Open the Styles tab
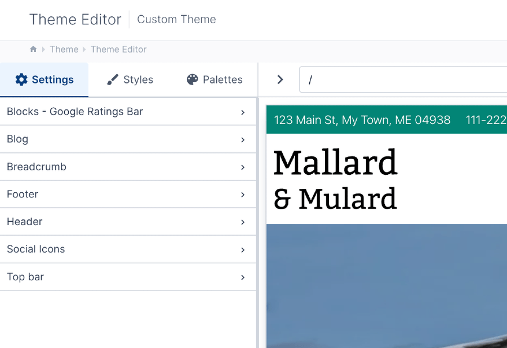Image resolution: width=507 pixels, height=348 pixels. (x=130, y=80)
